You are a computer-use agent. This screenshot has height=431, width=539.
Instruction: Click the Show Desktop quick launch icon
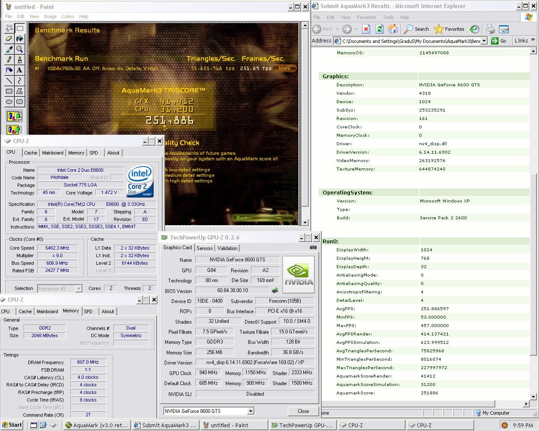[34, 425]
